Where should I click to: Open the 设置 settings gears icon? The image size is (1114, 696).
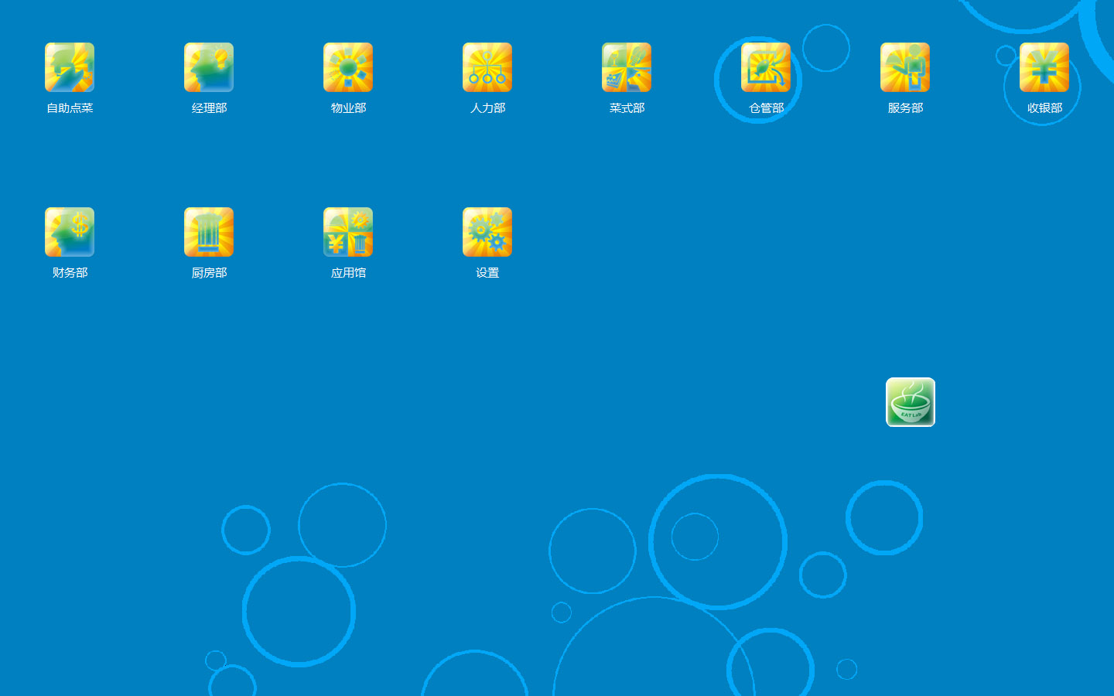[x=487, y=232]
